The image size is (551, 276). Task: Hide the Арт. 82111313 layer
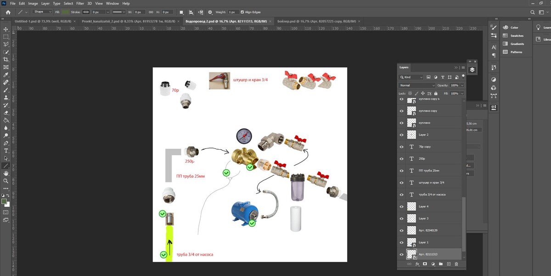[402, 254]
